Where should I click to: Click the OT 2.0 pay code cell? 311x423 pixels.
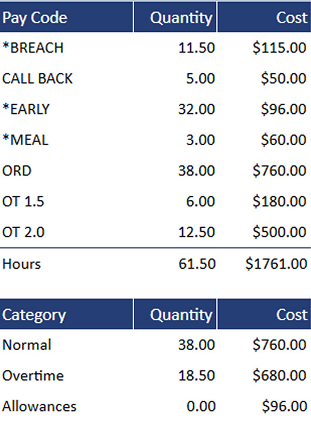tap(23, 231)
